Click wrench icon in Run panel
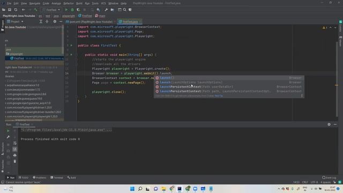The height and width of the screenshot is (193, 343). [8, 137]
